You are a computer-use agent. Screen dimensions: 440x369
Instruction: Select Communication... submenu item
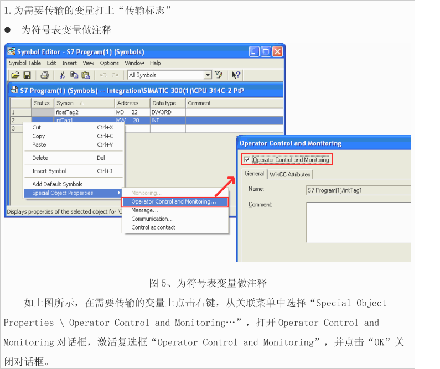(x=175, y=219)
